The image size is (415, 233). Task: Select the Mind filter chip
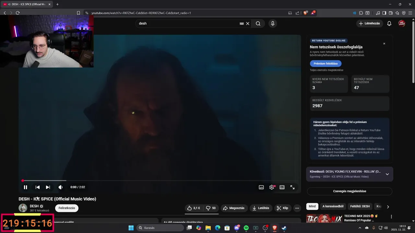click(312, 206)
